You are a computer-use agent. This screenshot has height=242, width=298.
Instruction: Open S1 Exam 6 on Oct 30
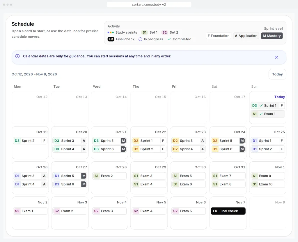[x=189, y=184]
